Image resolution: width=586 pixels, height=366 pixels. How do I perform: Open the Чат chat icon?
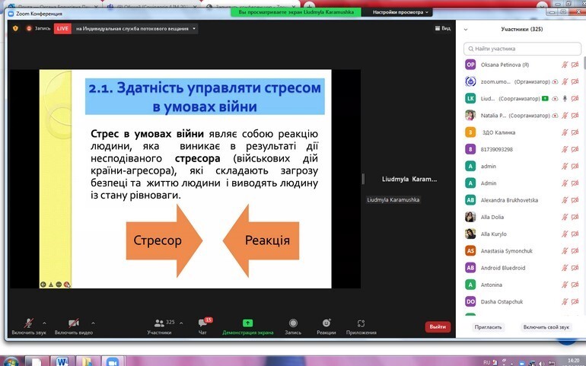tap(202, 323)
